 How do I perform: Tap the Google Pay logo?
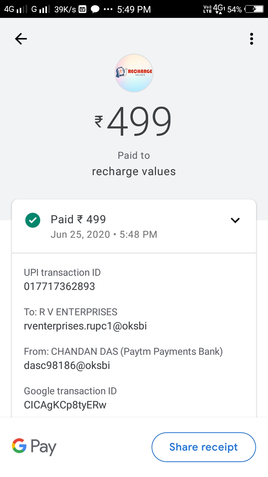(34, 446)
